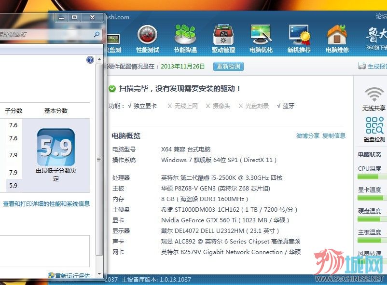This screenshot has height=285, width=387.
Task: Click 重新检测 button
Action: pyautogui.click(x=228, y=66)
